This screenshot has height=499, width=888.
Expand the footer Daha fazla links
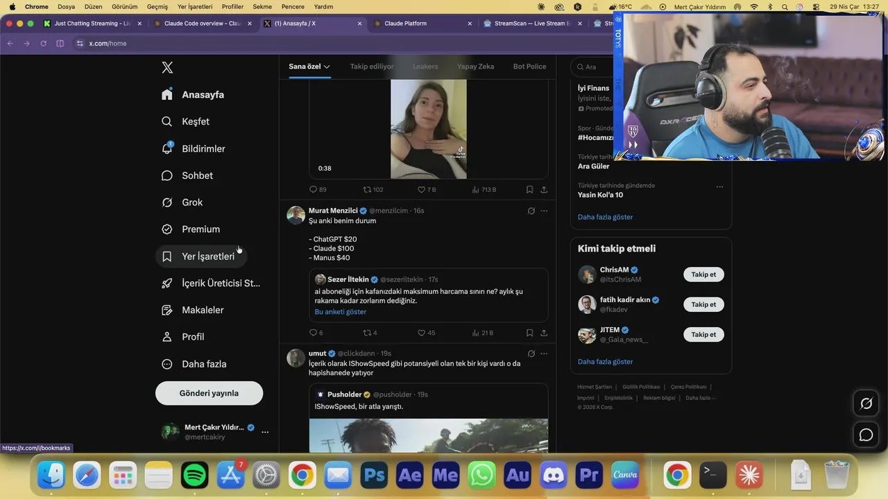coord(700,398)
